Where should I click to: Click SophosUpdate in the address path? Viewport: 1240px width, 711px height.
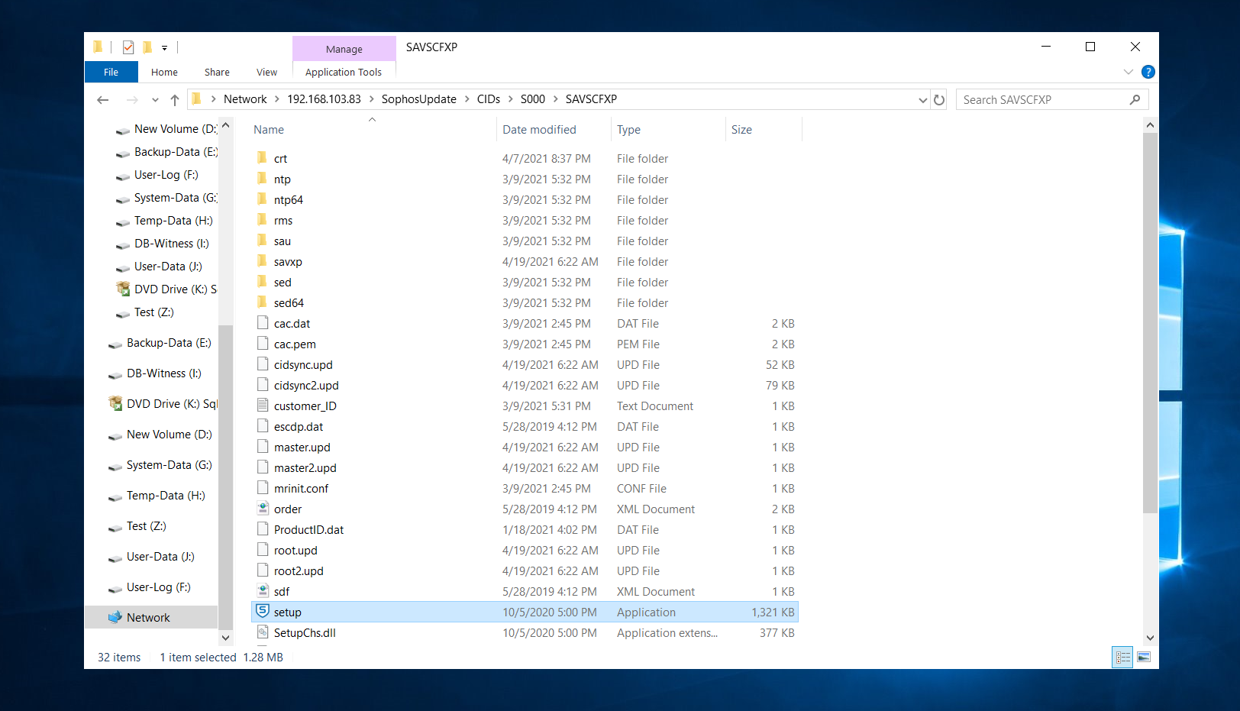pos(418,99)
